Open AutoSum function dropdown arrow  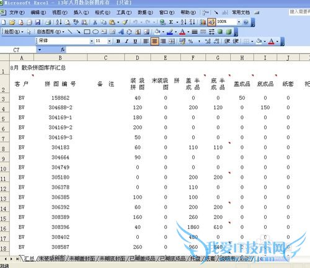(177, 22)
